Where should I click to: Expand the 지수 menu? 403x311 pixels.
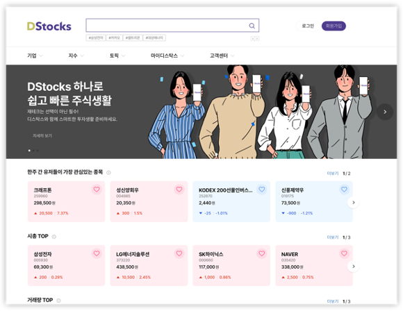tap(76, 56)
